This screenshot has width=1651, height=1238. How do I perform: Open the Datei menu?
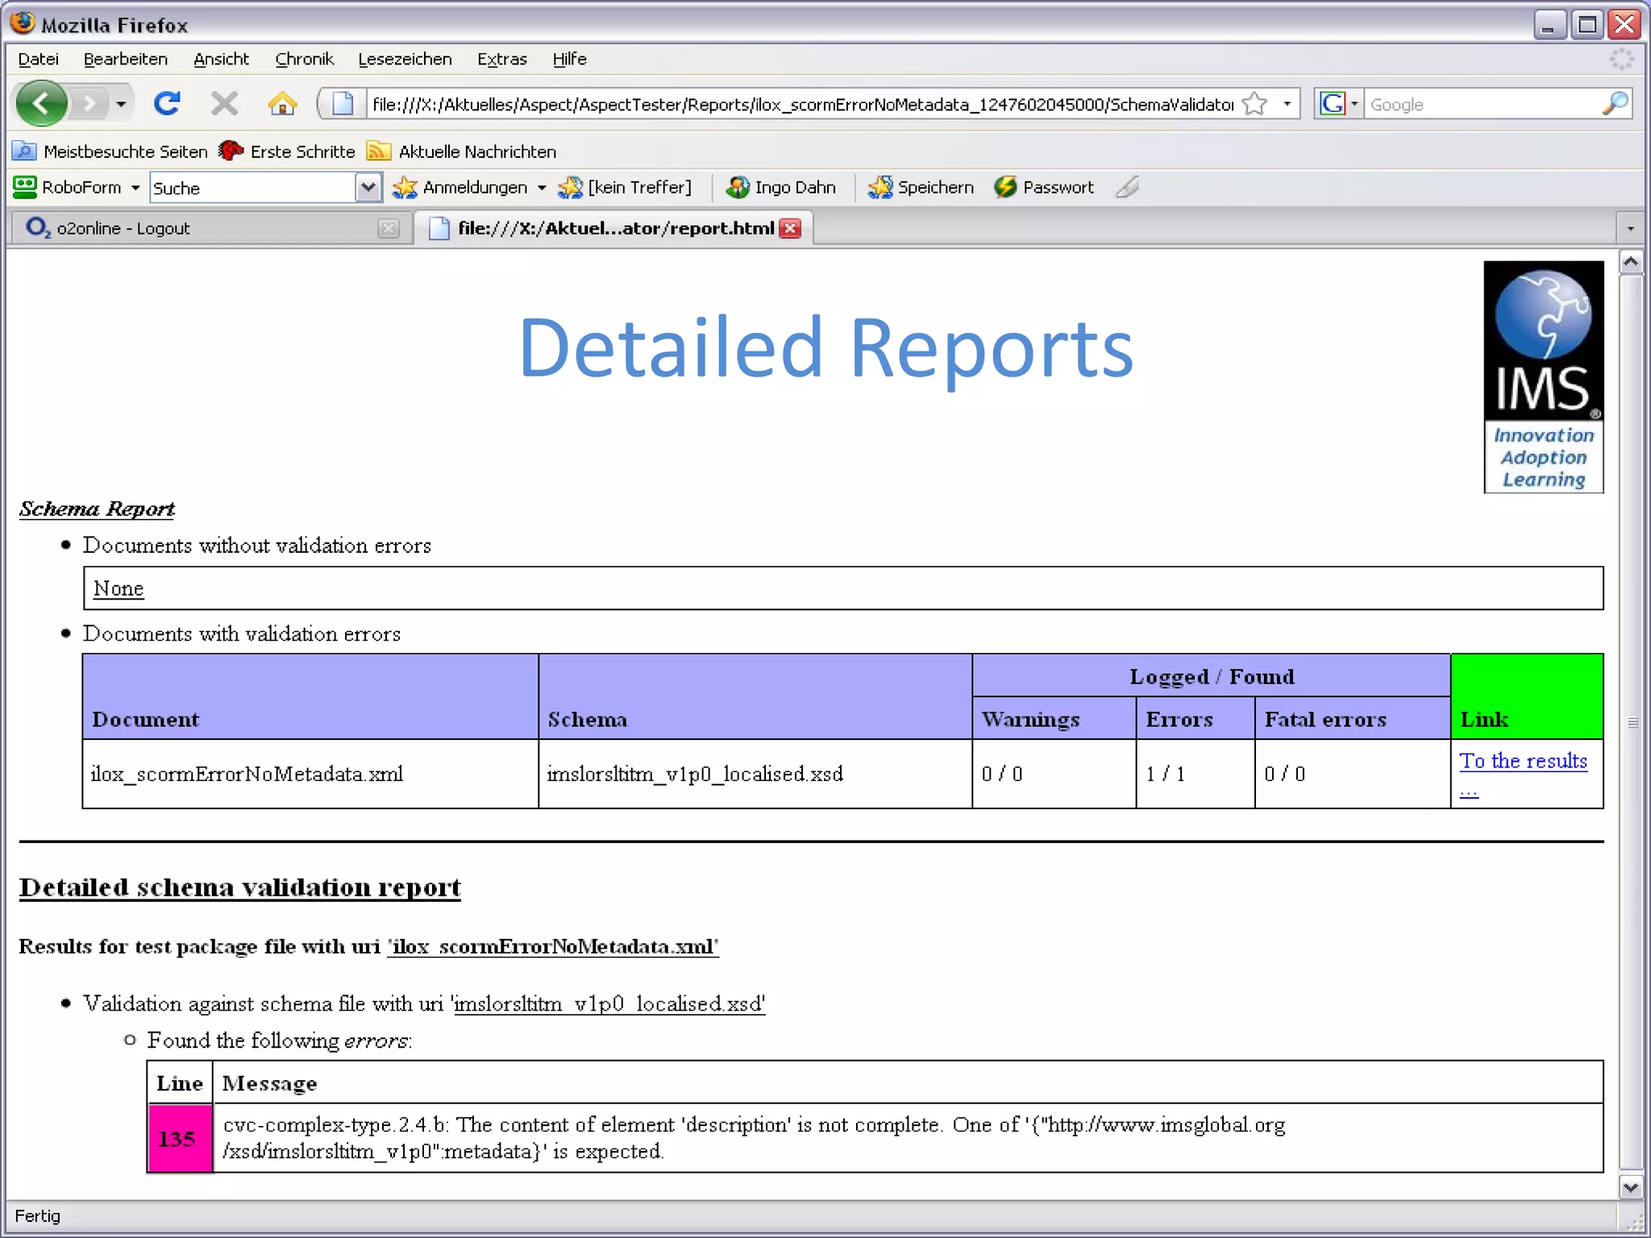pos(38,59)
